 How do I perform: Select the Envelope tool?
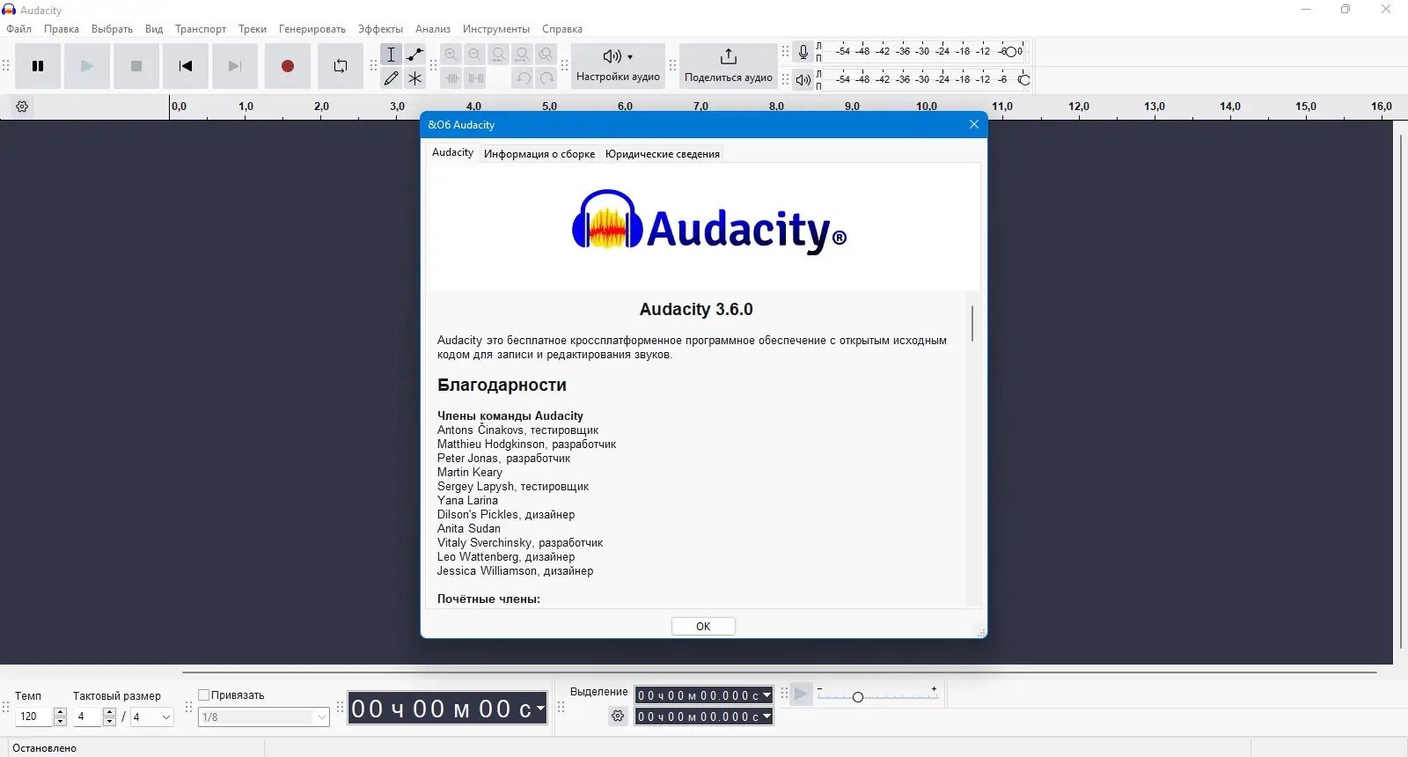click(415, 55)
